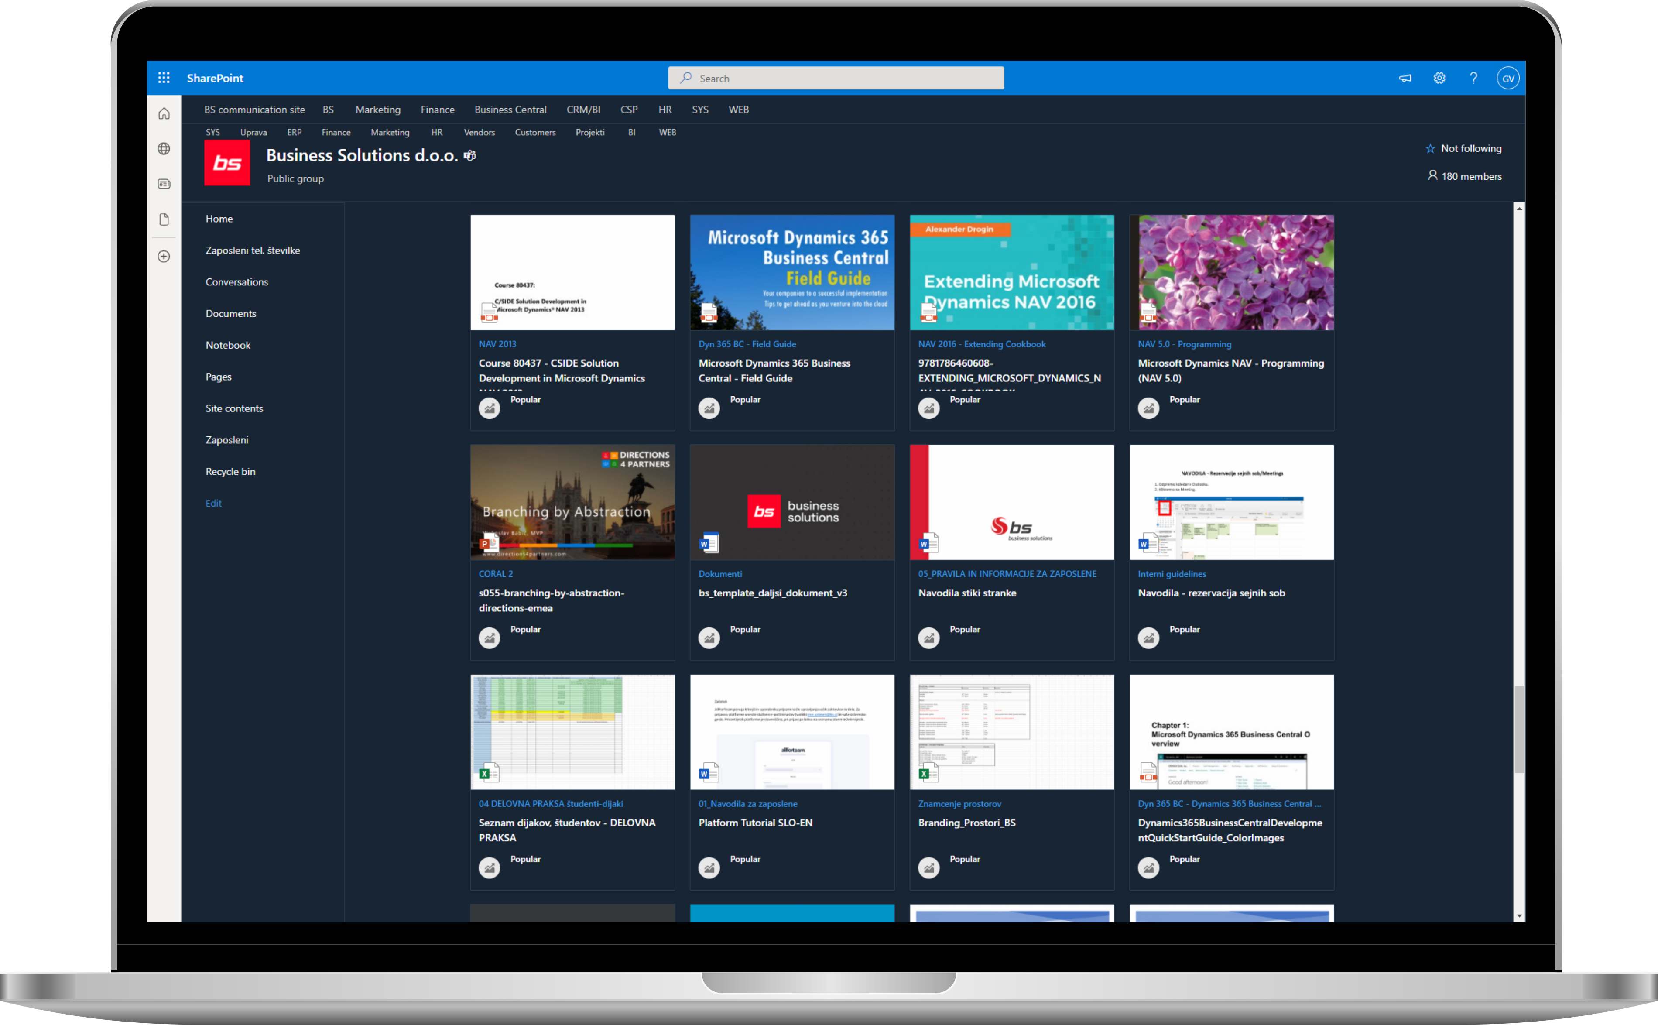Click the Teams icon next to site title
This screenshot has width=1658, height=1025.
click(x=470, y=156)
